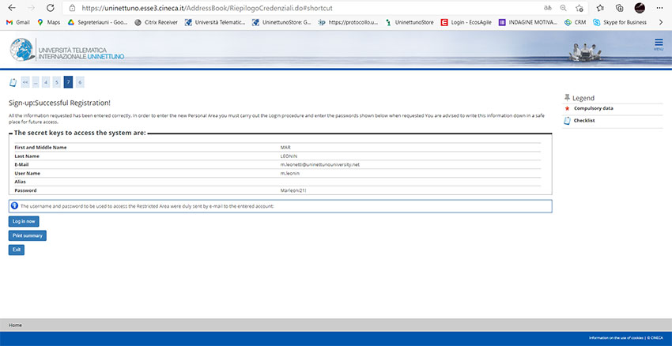
Task: Select step 6 in the wizard
Action: click(x=80, y=82)
